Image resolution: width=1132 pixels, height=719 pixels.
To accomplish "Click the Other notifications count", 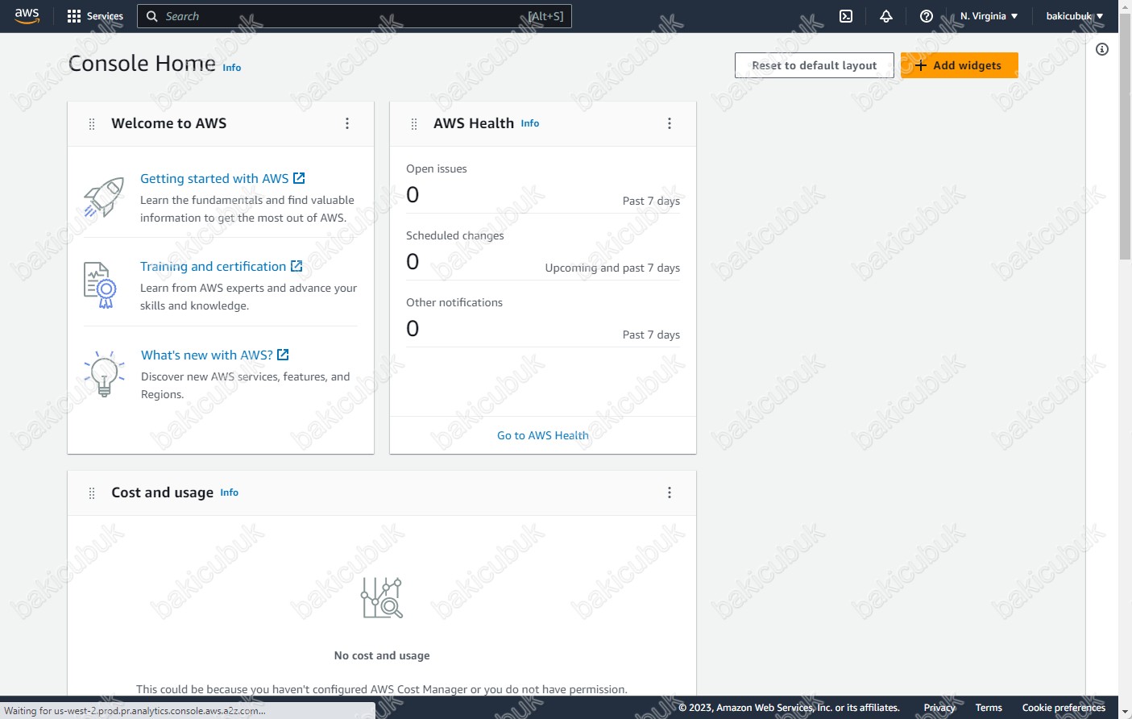I will 413,329.
